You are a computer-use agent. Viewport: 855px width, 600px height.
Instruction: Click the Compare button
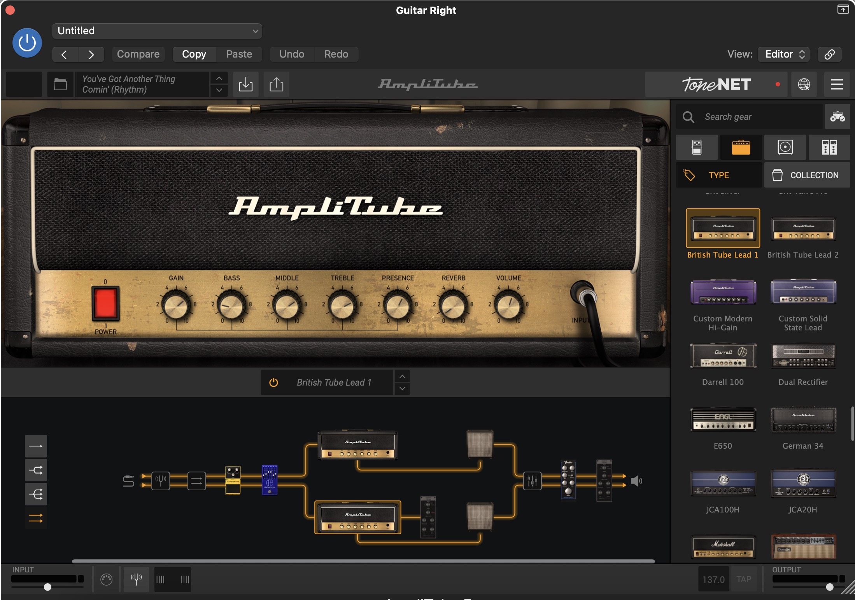tap(138, 54)
